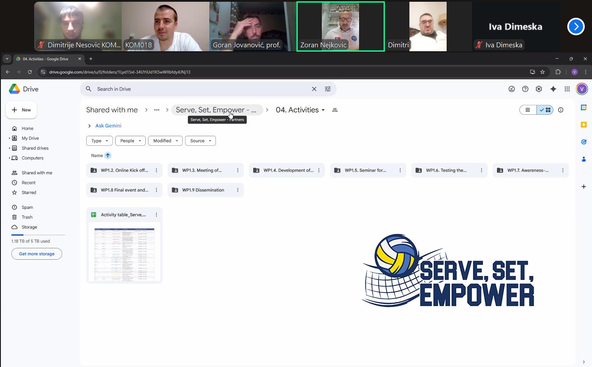Screen dimensions: 592x367
Task: Go to Shared with me in sidebar
Action: pos(37,173)
